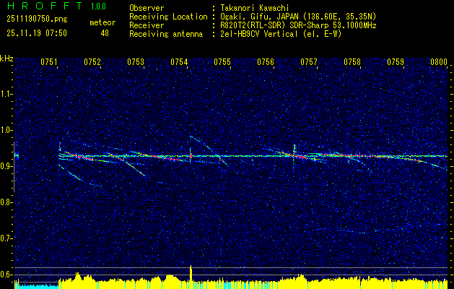Click the 0757 time marker
Viewport: 454px width, 289px height.
[309, 62]
